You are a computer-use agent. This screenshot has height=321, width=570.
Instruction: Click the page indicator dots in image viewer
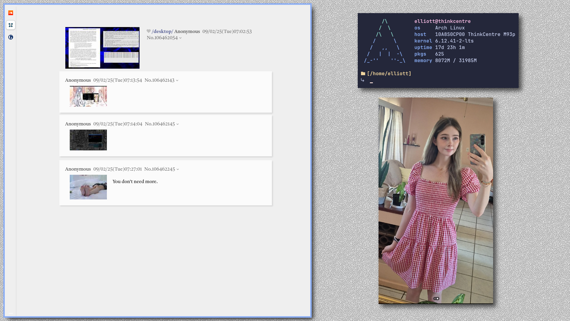tap(436, 298)
